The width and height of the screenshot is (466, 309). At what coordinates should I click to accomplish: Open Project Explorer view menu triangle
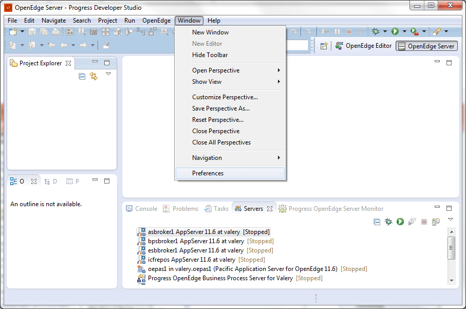(108, 74)
